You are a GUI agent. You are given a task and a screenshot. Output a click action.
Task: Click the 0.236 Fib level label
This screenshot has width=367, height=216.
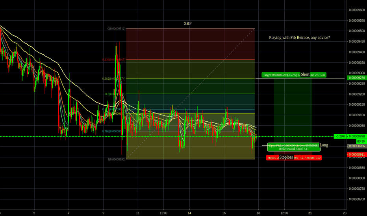click(x=114, y=60)
